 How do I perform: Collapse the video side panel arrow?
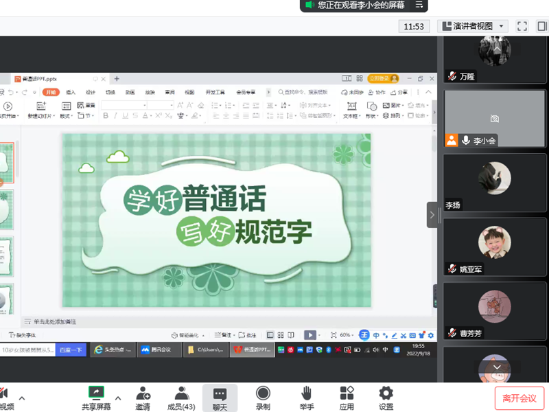432,215
